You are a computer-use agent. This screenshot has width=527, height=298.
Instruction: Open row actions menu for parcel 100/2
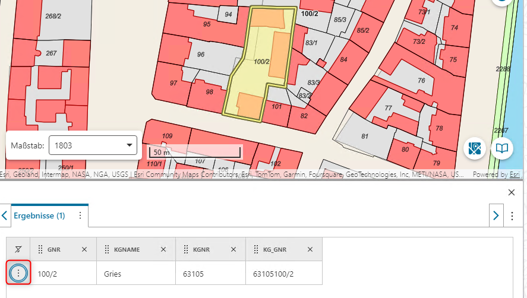18,273
